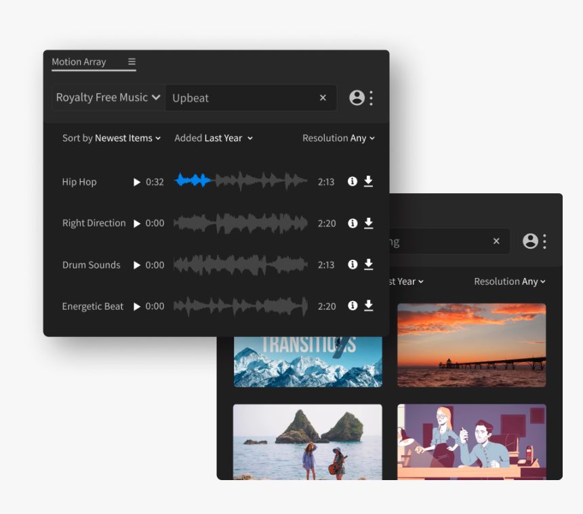Open the Sort by Newest Items dropdown
Screen dimensions: 583x514
point(112,138)
